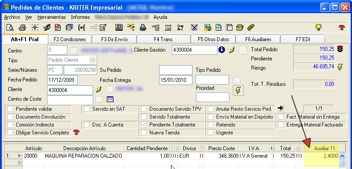Click the paperclip attachments toolbar icon
352x169 pixels.
[x=251, y=28]
